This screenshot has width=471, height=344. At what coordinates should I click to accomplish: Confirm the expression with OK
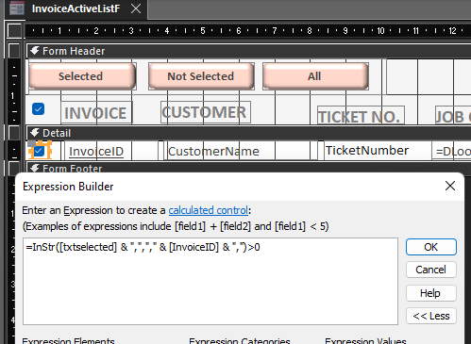[431, 247]
